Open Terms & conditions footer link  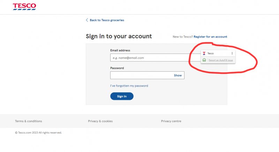click(28, 121)
